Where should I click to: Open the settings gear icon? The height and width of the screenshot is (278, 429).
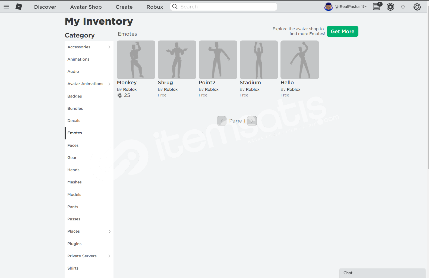tap(417, 7)
